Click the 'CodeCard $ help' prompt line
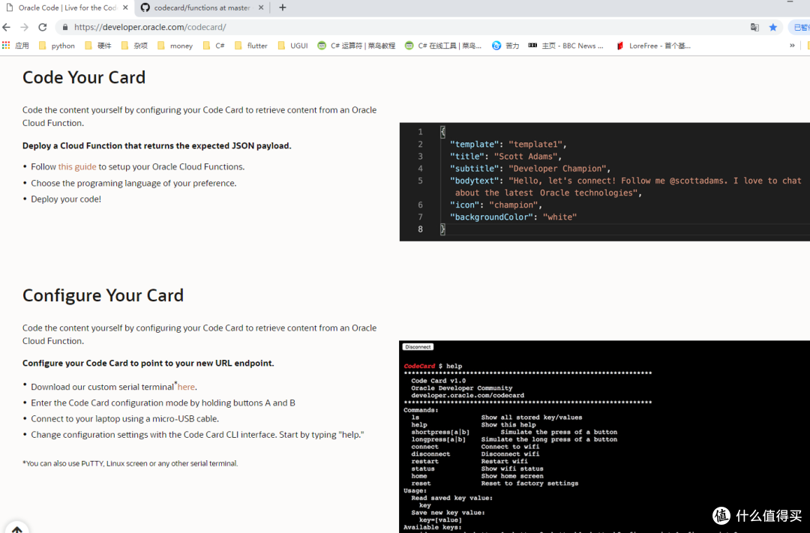810x533 pixels. tap(433, 366)
